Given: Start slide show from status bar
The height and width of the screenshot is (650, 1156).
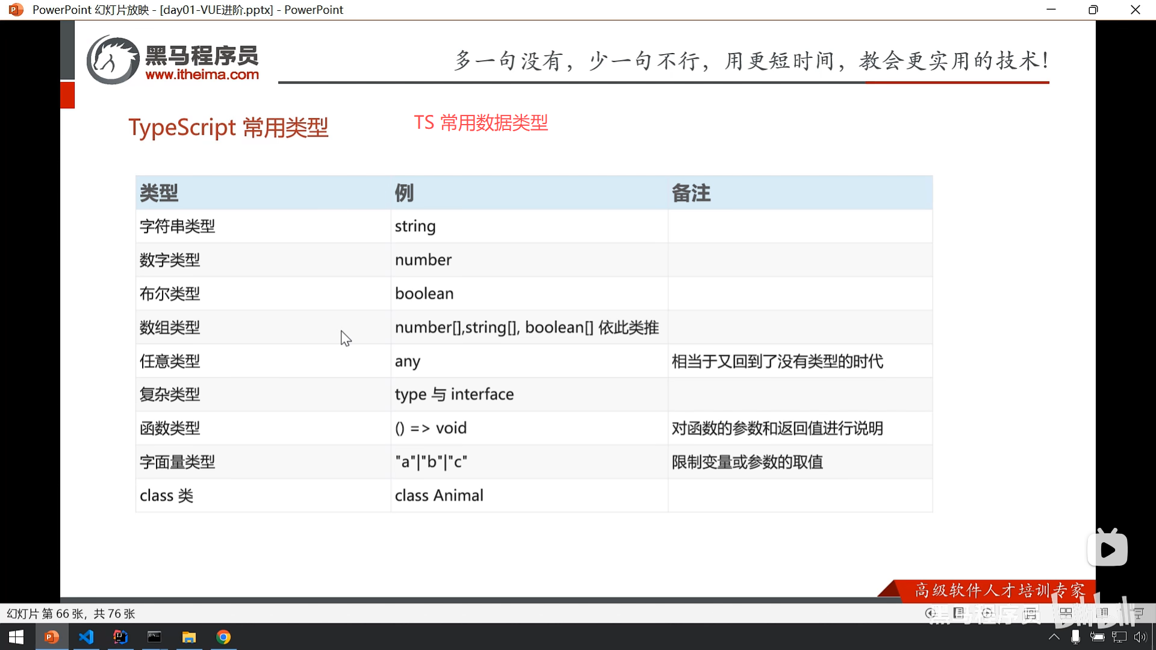Looking at the screenshot, I should tap(1138, 613).
